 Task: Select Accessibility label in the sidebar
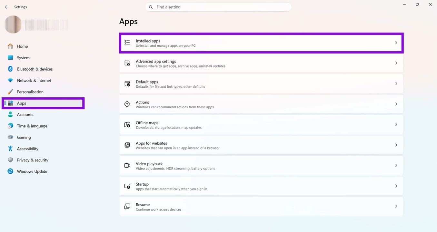click(28, 149)
